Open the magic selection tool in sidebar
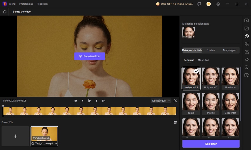The height and width of the screenshot is (150, 251). pyautogui.click(x=247, y=67)
